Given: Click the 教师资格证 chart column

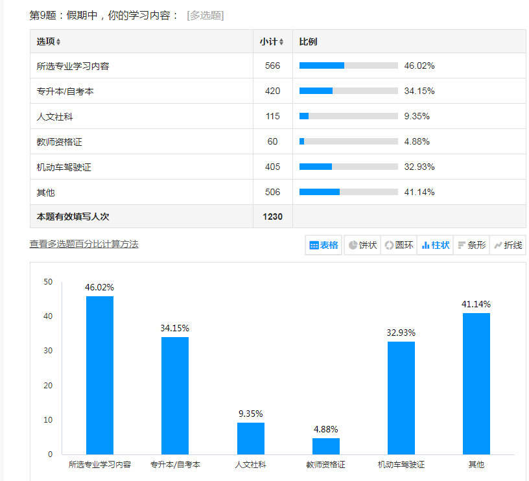Looking at the screenshot, I should (326, 446).
